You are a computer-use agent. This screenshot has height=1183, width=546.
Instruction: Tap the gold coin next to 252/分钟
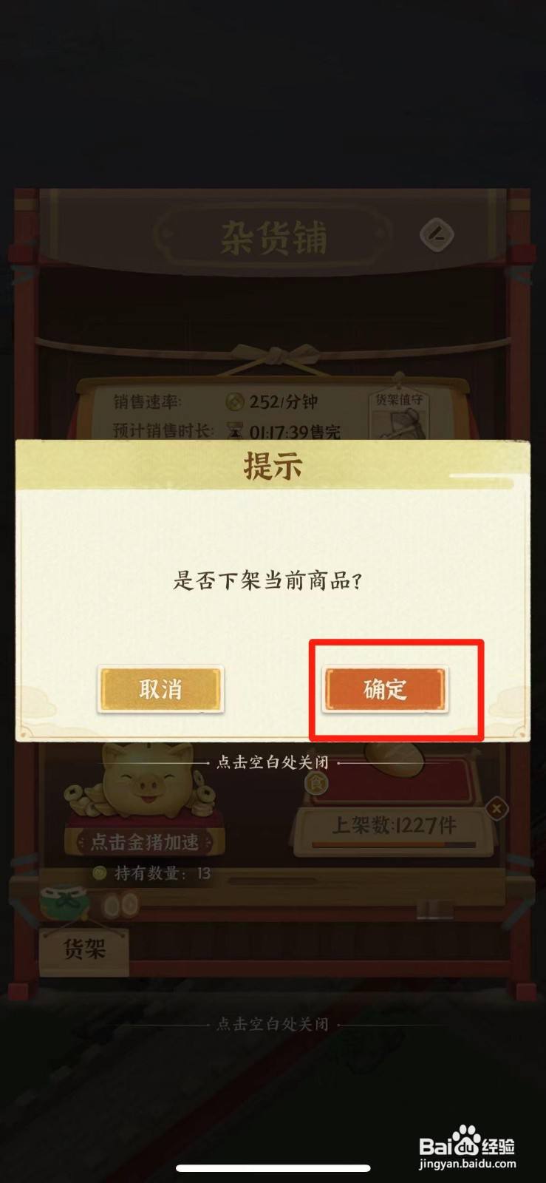coord(235,401)
